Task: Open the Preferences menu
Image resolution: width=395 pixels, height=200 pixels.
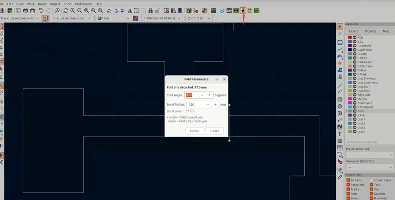Action: tap(84, 4)
